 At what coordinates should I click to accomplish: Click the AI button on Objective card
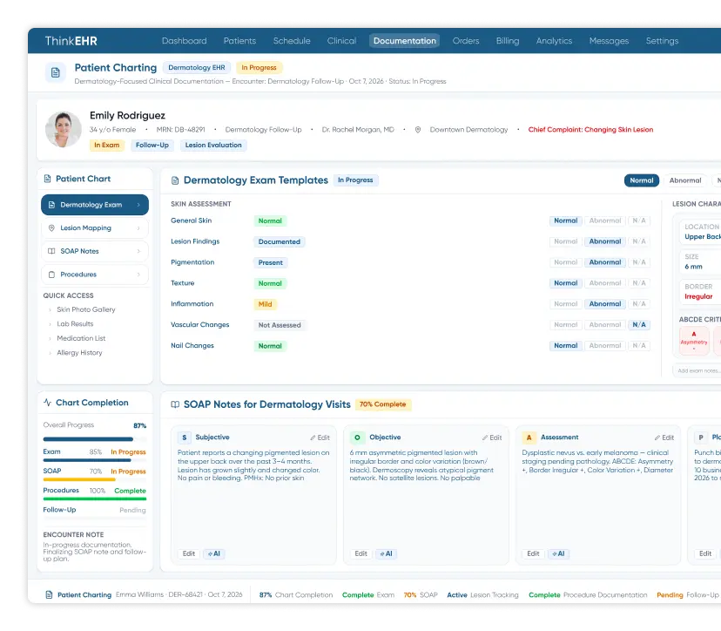(387, 553)
